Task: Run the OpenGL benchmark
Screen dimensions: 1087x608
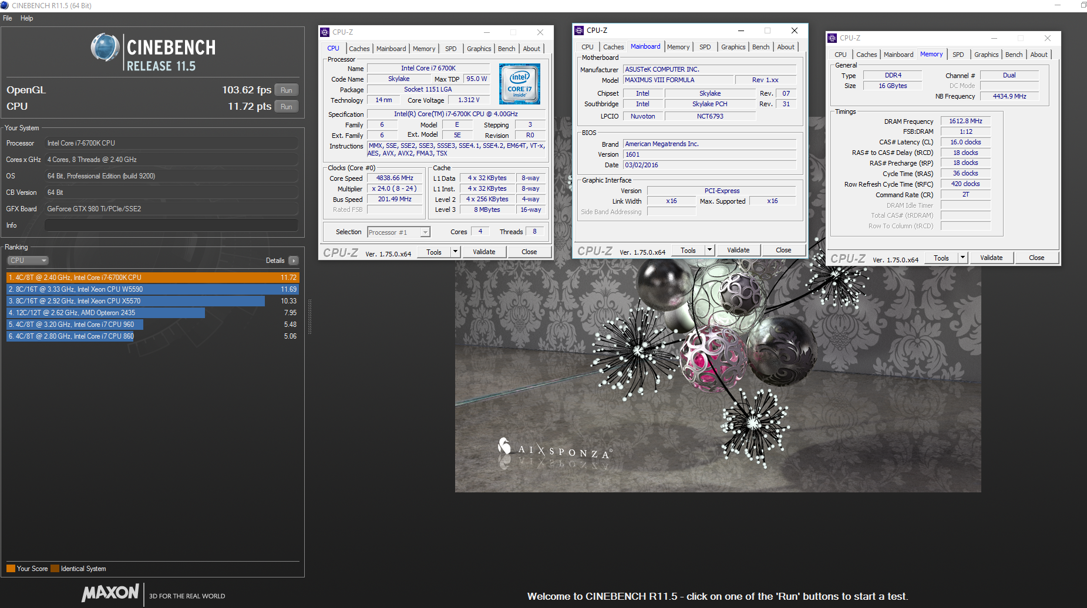Action: pos(287,90)
